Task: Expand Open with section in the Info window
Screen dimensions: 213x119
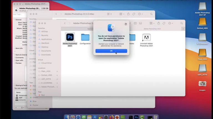Action: pyautogui.click(x=14, y=60)
